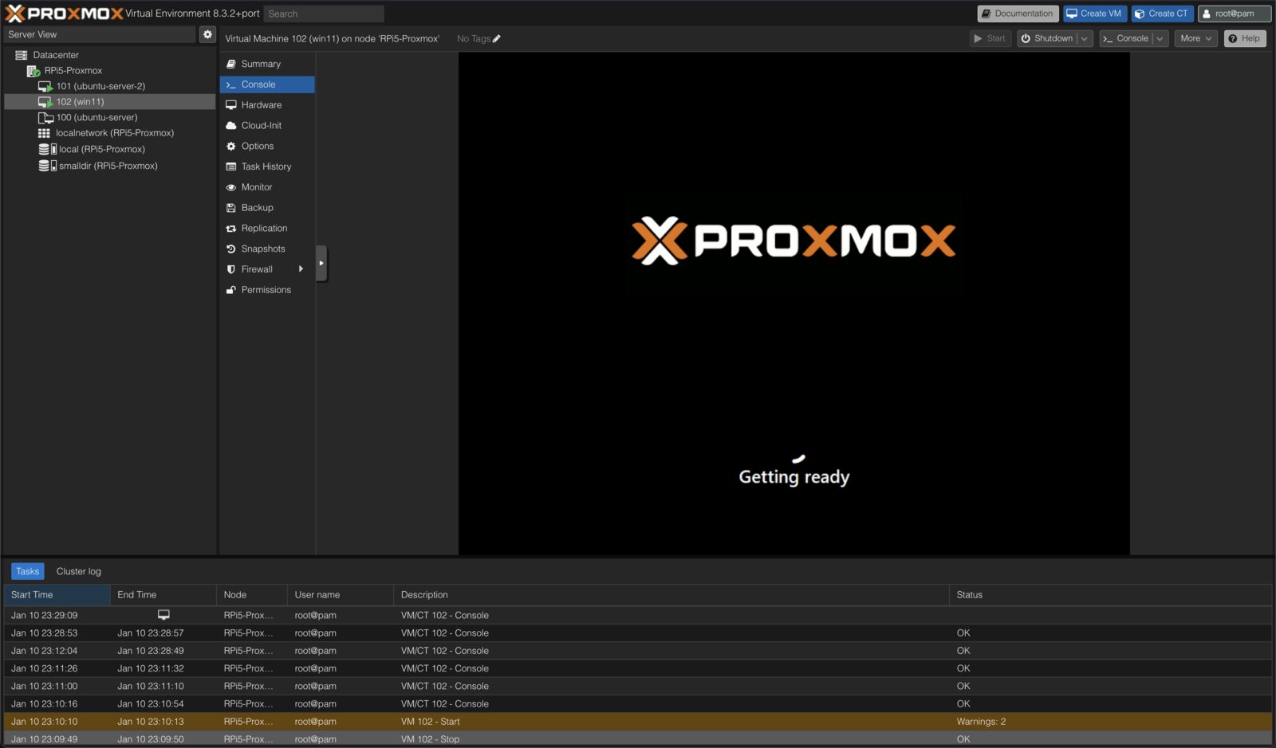Click the Snapshots history icon
This screenshot has height=748, width=1276.
pyautogui.click(x=231, y=249)
